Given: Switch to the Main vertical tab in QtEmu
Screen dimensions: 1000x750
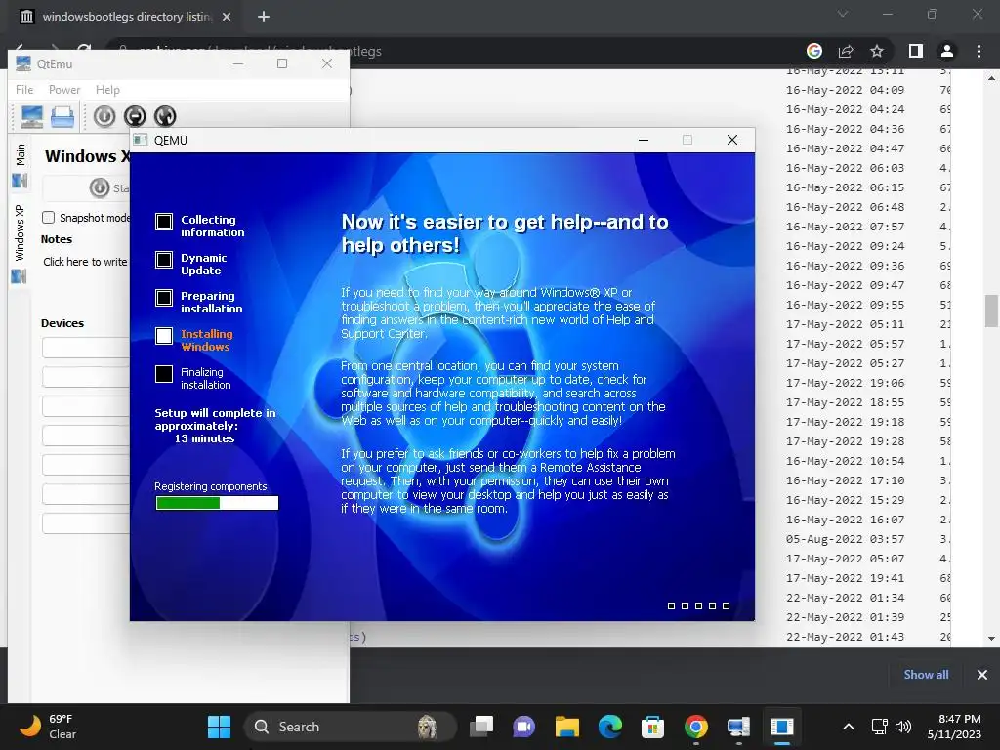Looking at the screenshot, I should point(20,166).
